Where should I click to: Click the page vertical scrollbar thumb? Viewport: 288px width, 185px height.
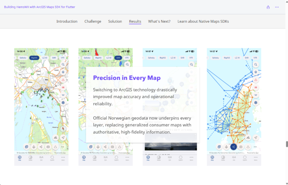pos(287,144)
